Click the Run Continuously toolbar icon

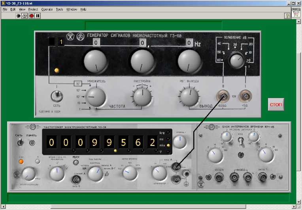point(25,16)
